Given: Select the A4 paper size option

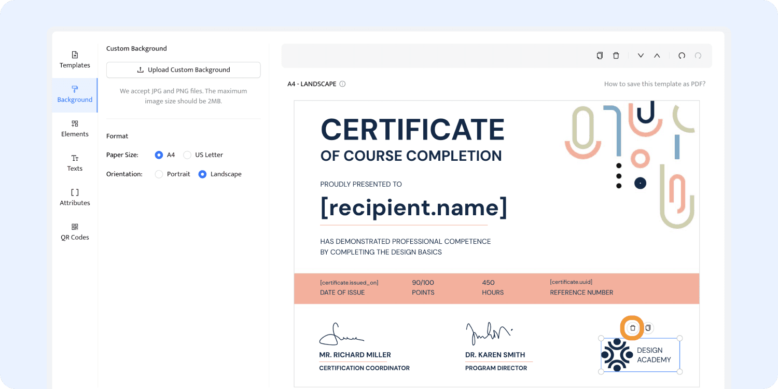Looking at the screenshot, I should tap(159, 155).
